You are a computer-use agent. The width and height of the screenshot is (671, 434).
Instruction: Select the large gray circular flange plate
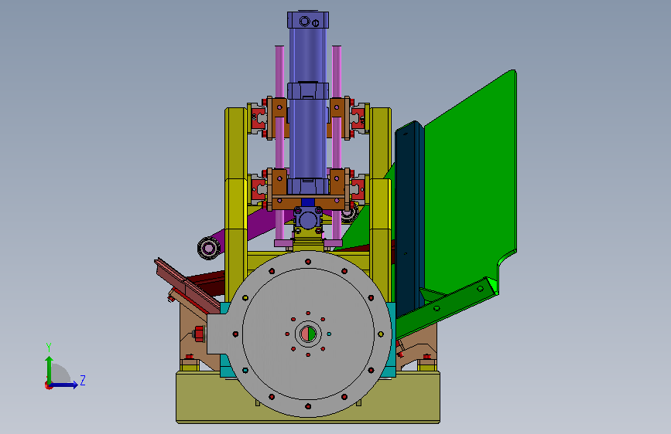coord(308,334)
